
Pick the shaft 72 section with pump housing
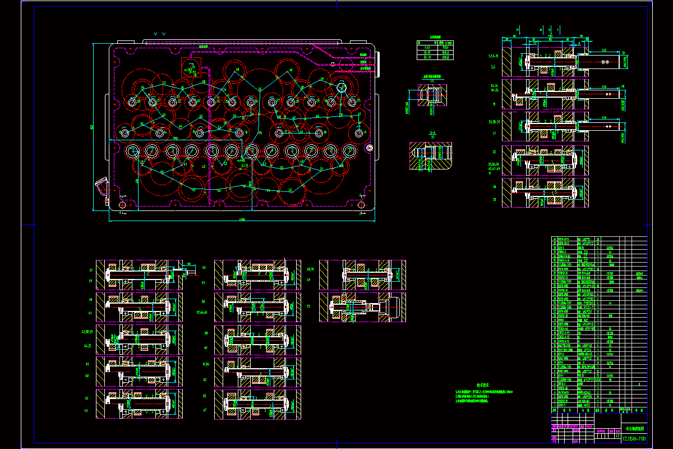point(363,308)
